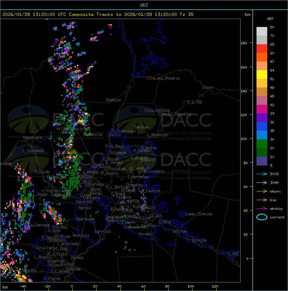This screenshot has height=291, width=288.
Task: Click the Catitas place label
Action: click(x=180, y=231)
